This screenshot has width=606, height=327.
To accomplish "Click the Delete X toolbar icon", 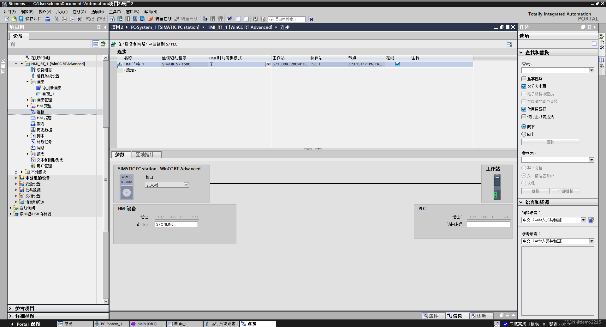I will coord(80,19).
